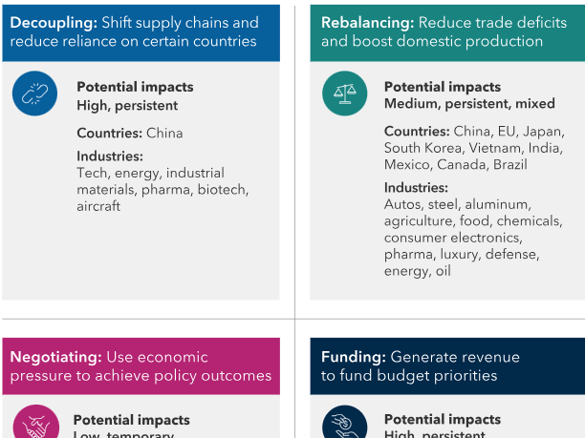Click the broken chain link Decoupling icon
Viewport: 585px width, 438px height.
pos(34,94)
